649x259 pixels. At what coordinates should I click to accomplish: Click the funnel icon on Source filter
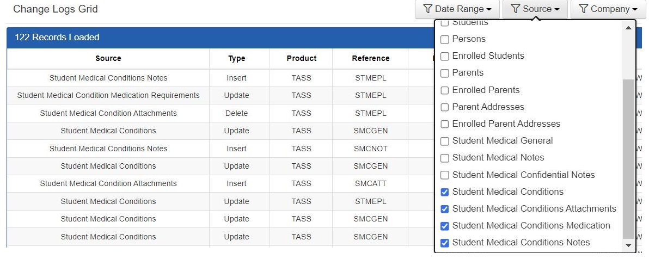516,9
